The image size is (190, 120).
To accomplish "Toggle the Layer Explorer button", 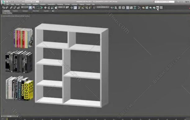I will click(x=124, y=8).
